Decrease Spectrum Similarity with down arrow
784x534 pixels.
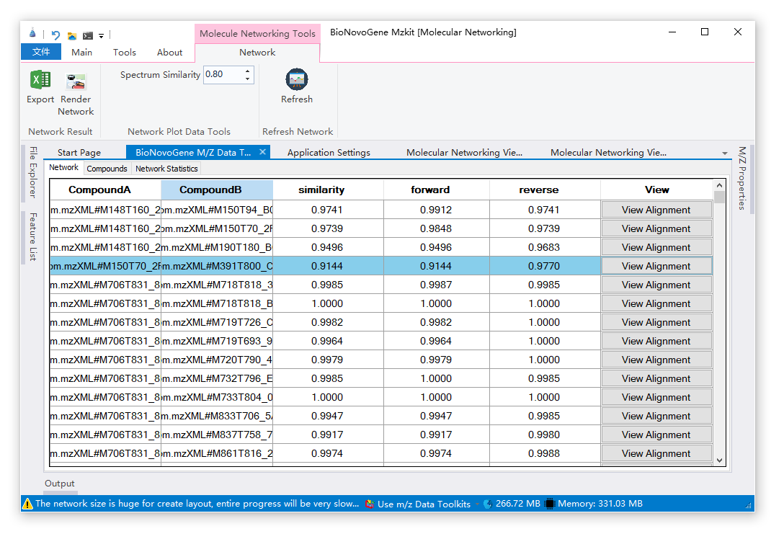point(247,79)
